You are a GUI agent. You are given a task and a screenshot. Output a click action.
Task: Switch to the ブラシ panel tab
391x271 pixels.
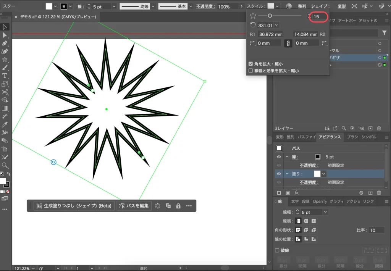pyautogui.click(x=352, y=137)
